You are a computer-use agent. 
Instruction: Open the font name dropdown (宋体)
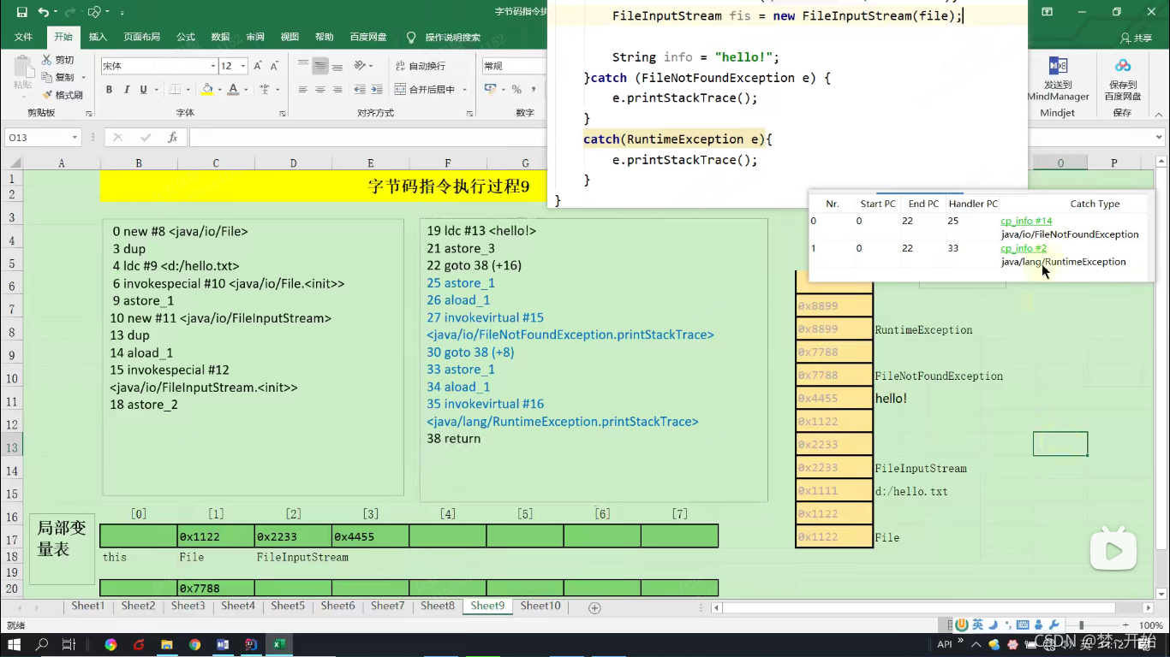tap(213, 66)
